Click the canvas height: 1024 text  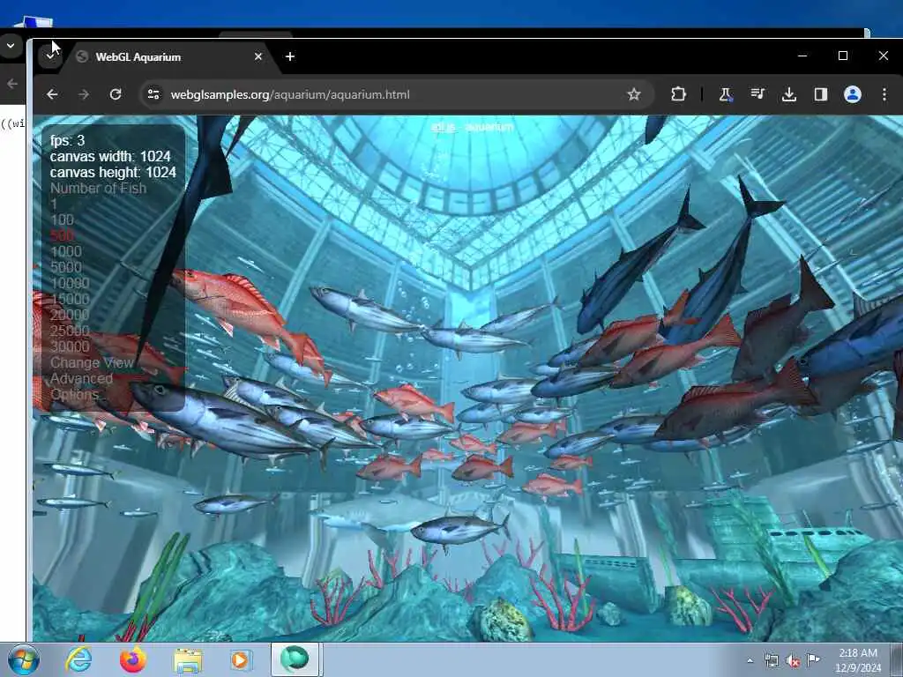113,172
